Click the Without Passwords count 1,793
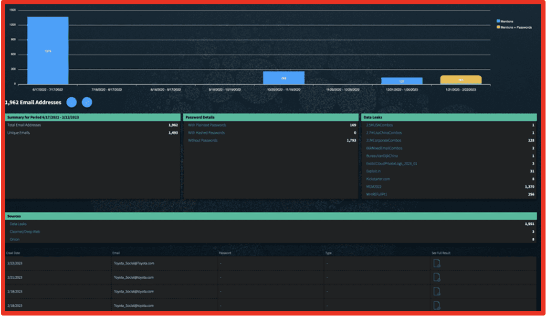 [x=351, y=140]
